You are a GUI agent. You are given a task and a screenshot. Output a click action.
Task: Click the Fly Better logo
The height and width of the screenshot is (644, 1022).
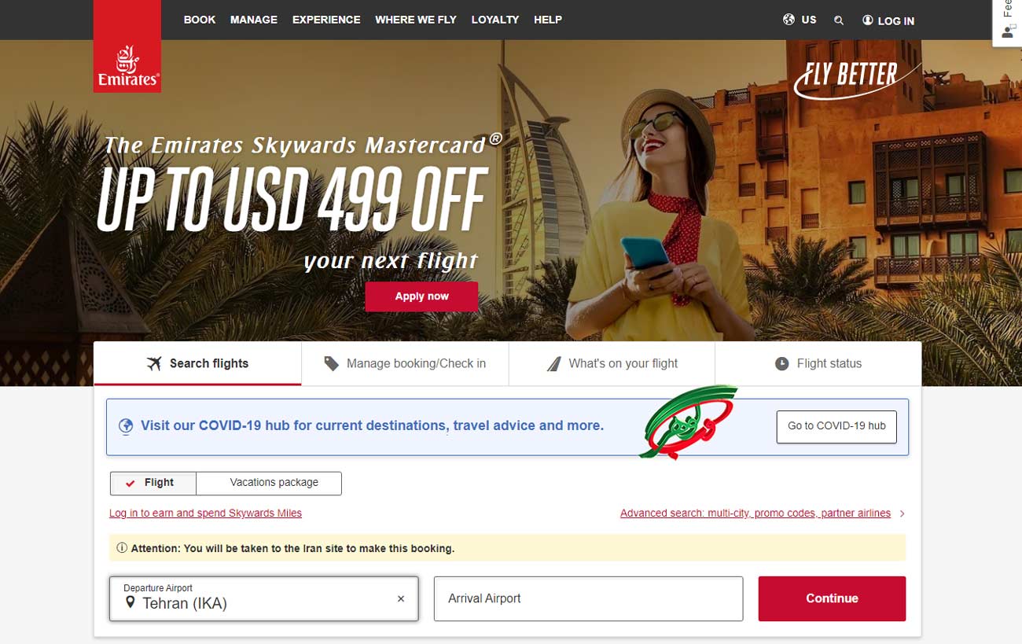(x=855, y=79)
